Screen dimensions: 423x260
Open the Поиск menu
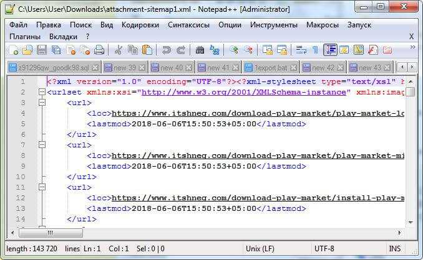(x=80, y=25)
